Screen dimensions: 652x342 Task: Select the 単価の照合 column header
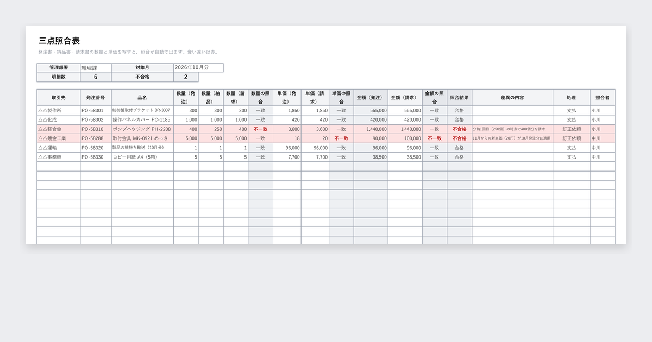coord(341,98)
